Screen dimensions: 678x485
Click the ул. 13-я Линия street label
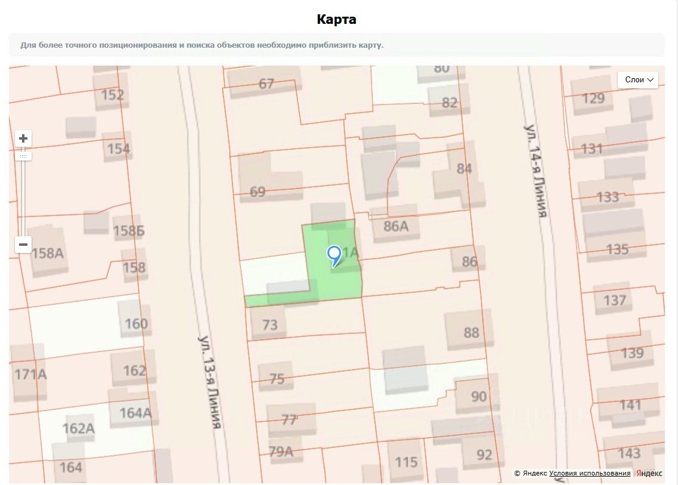click(210, 382)
